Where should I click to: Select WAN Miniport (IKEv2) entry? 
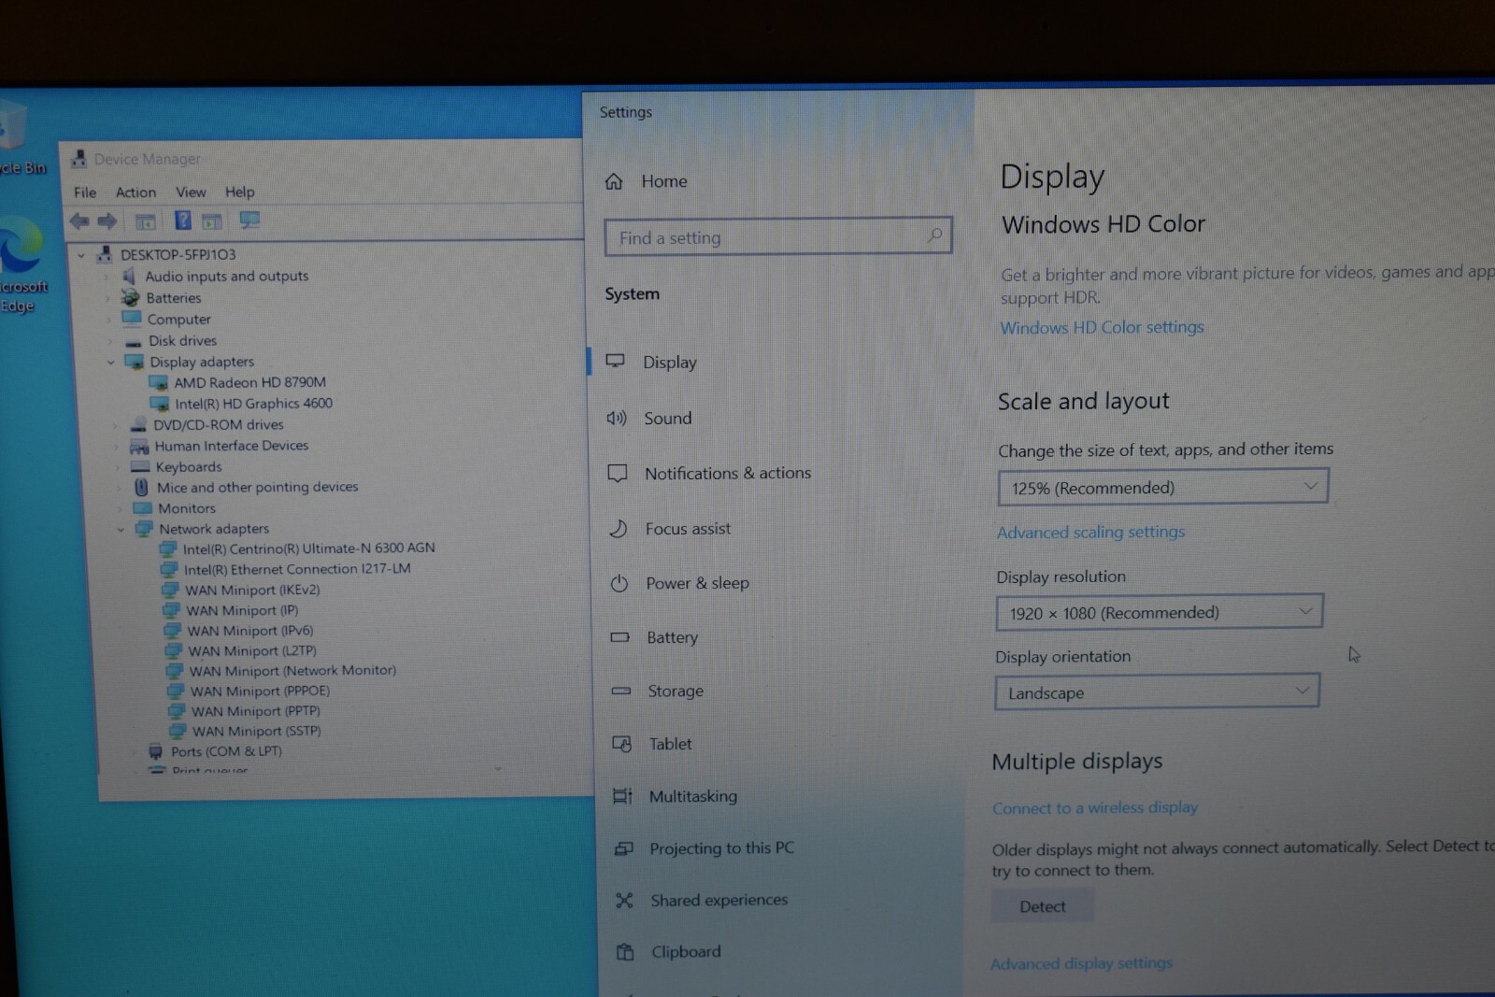[252, 591]
